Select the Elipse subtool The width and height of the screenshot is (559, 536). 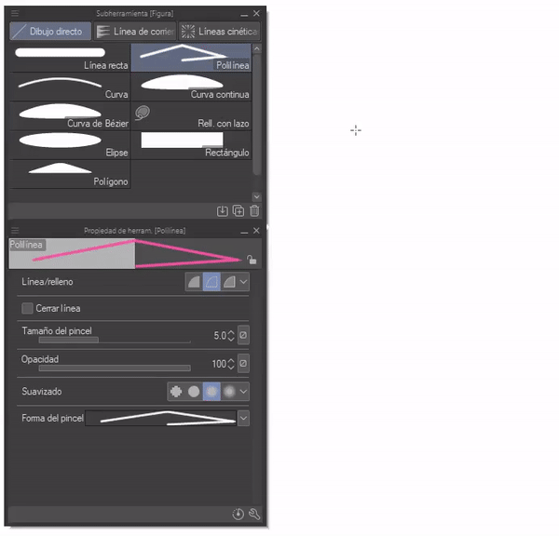[x=70, y=145]
